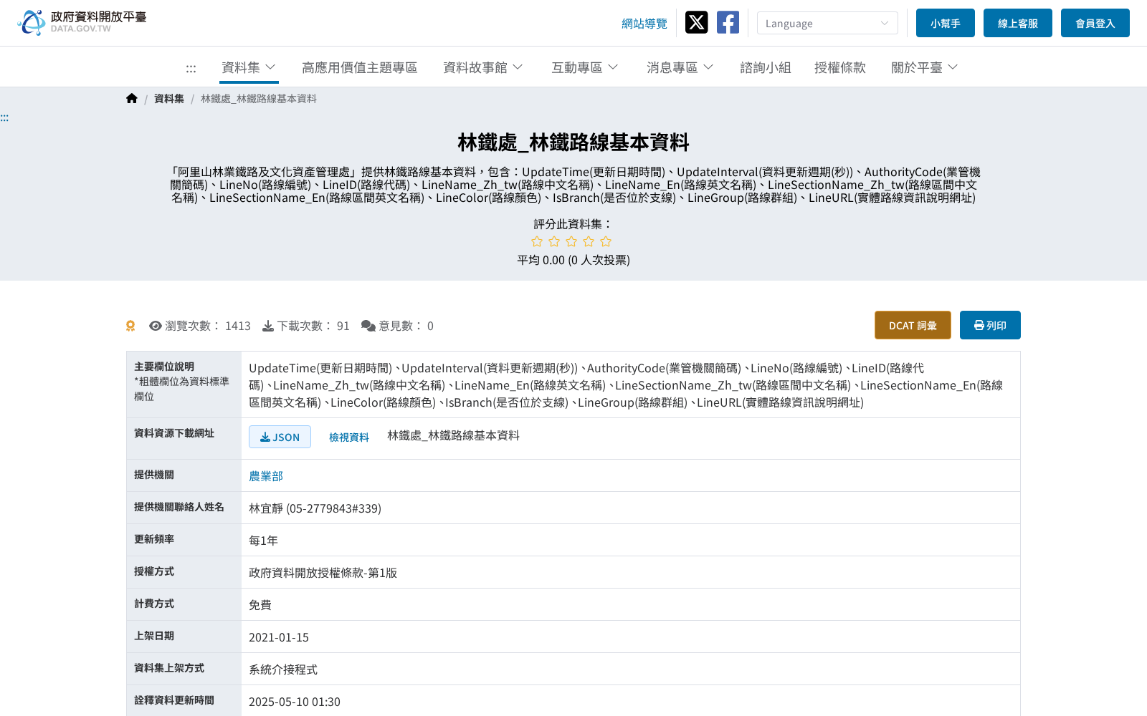Rate dataset five stars

[606, 241]
